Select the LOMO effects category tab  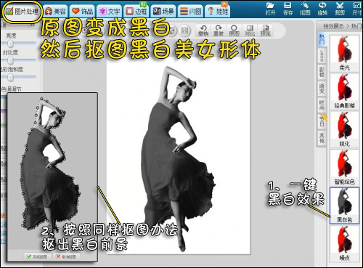[322, 56]
